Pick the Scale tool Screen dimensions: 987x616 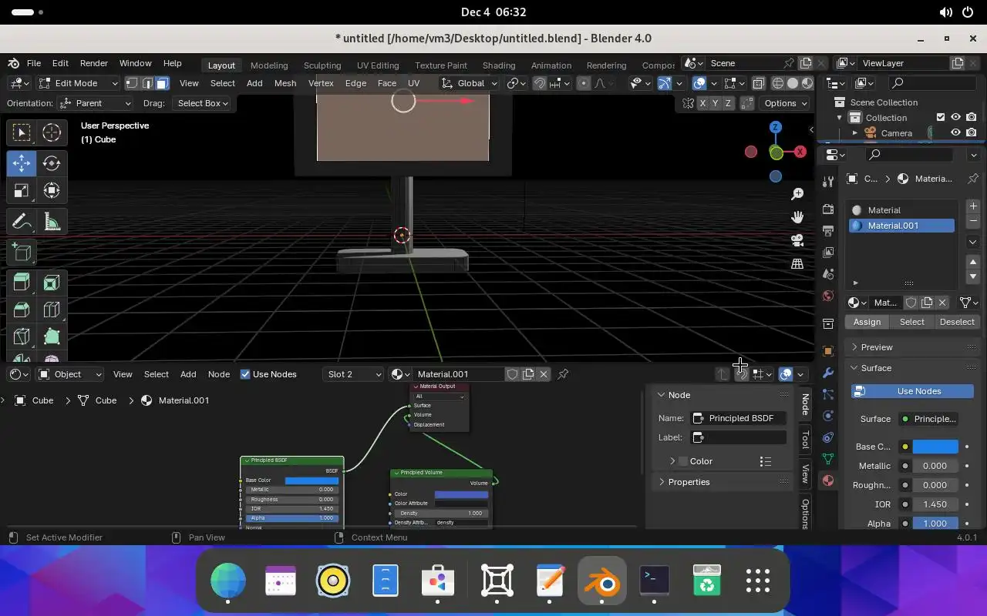click(22, 191)
